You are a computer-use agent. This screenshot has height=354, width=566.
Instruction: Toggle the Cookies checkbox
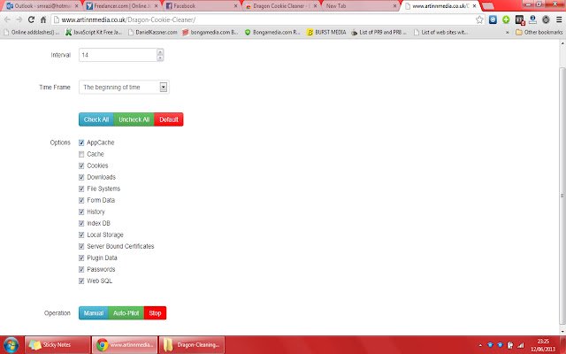point(81,165)
